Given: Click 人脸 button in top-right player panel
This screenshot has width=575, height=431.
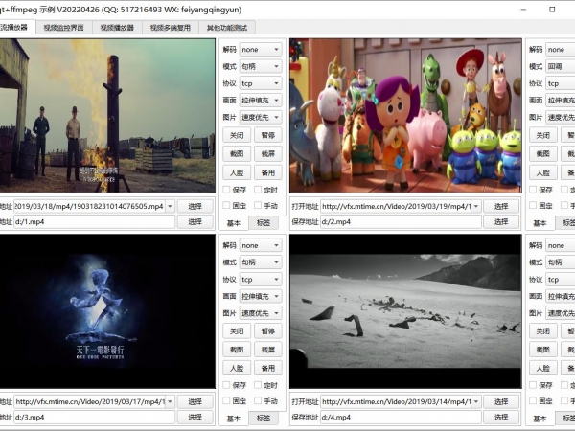Looking at the screenshot, I should (543, 172).
